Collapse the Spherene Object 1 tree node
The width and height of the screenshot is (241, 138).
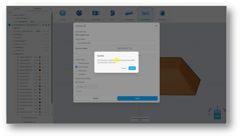tap(8, 15)
